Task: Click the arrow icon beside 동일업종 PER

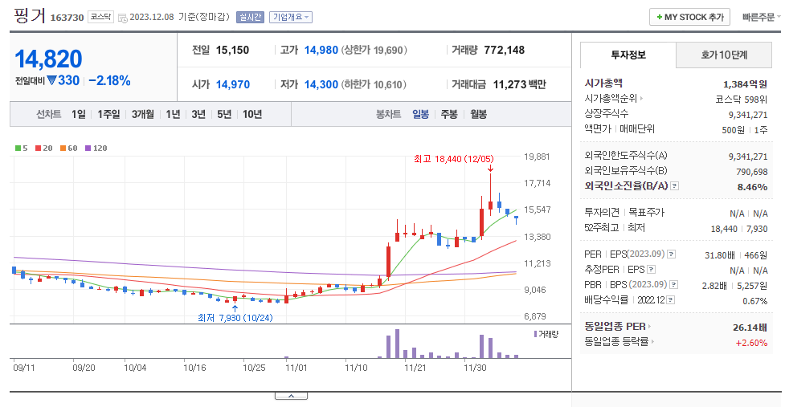Action: pyautogui.click(x=649, y=327)
